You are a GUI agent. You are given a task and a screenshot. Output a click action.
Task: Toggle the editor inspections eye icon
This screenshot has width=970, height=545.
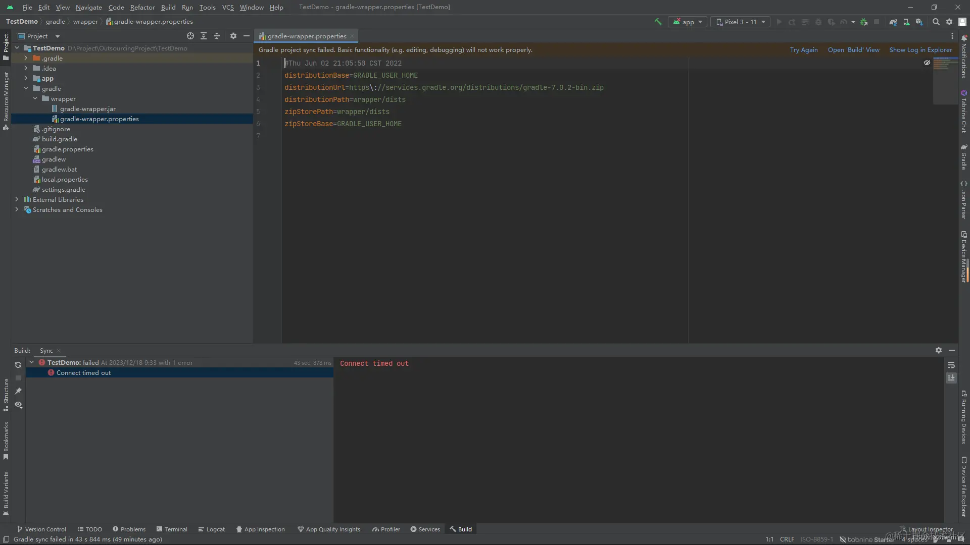click(927, 63)
